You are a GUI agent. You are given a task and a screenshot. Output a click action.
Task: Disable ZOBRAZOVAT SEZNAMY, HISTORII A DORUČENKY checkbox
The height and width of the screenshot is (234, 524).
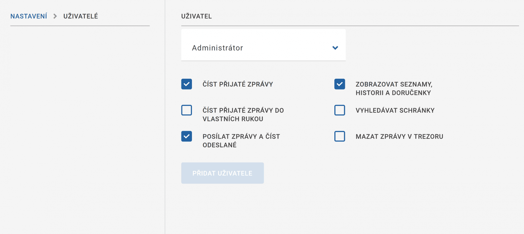(340, 84)
